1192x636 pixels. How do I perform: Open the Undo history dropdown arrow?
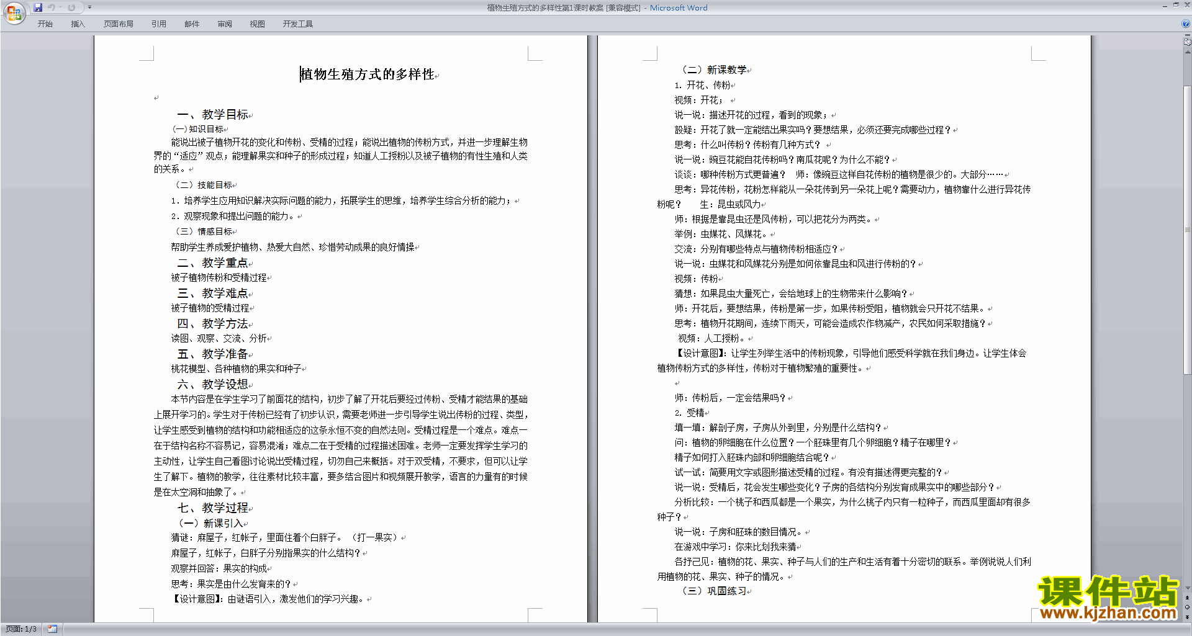tap(60, 7)
